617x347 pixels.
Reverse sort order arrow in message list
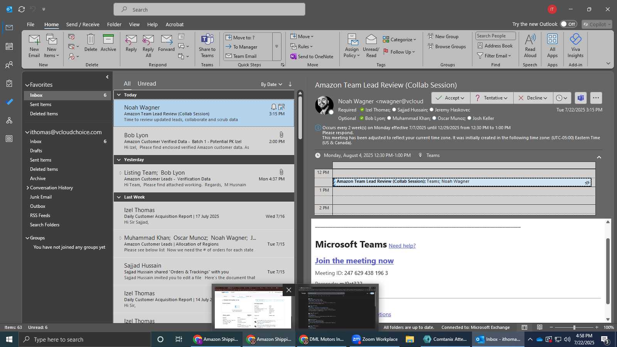pos(290,84)
